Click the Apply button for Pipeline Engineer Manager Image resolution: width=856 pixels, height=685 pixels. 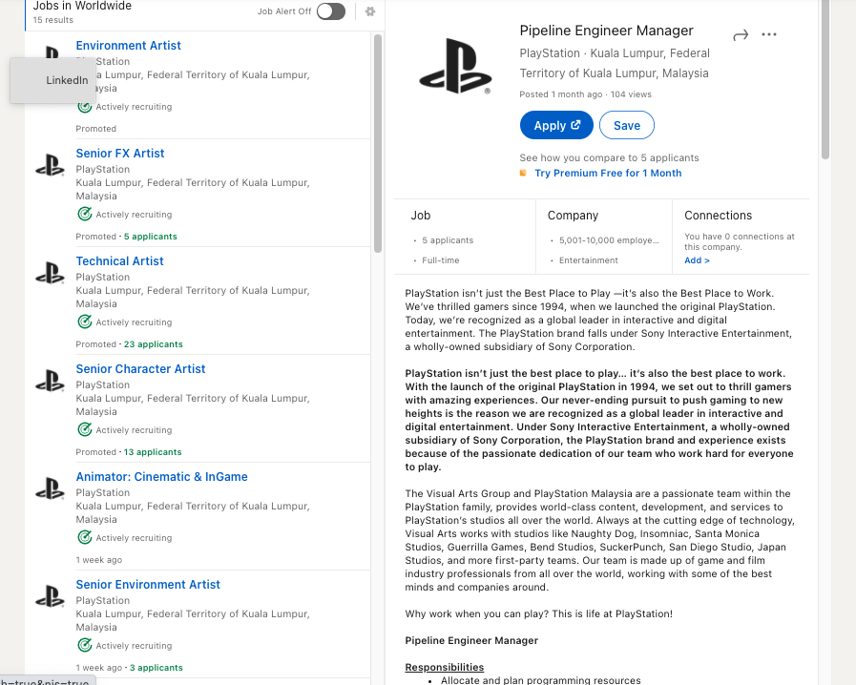click(x=556, y=125)
